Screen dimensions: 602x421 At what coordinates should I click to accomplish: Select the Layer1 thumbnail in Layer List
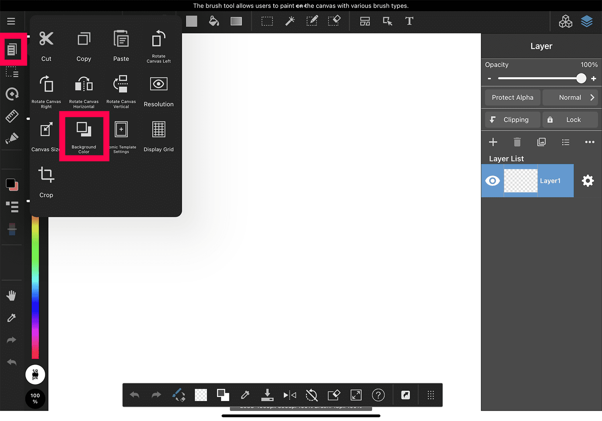(521, 181)
